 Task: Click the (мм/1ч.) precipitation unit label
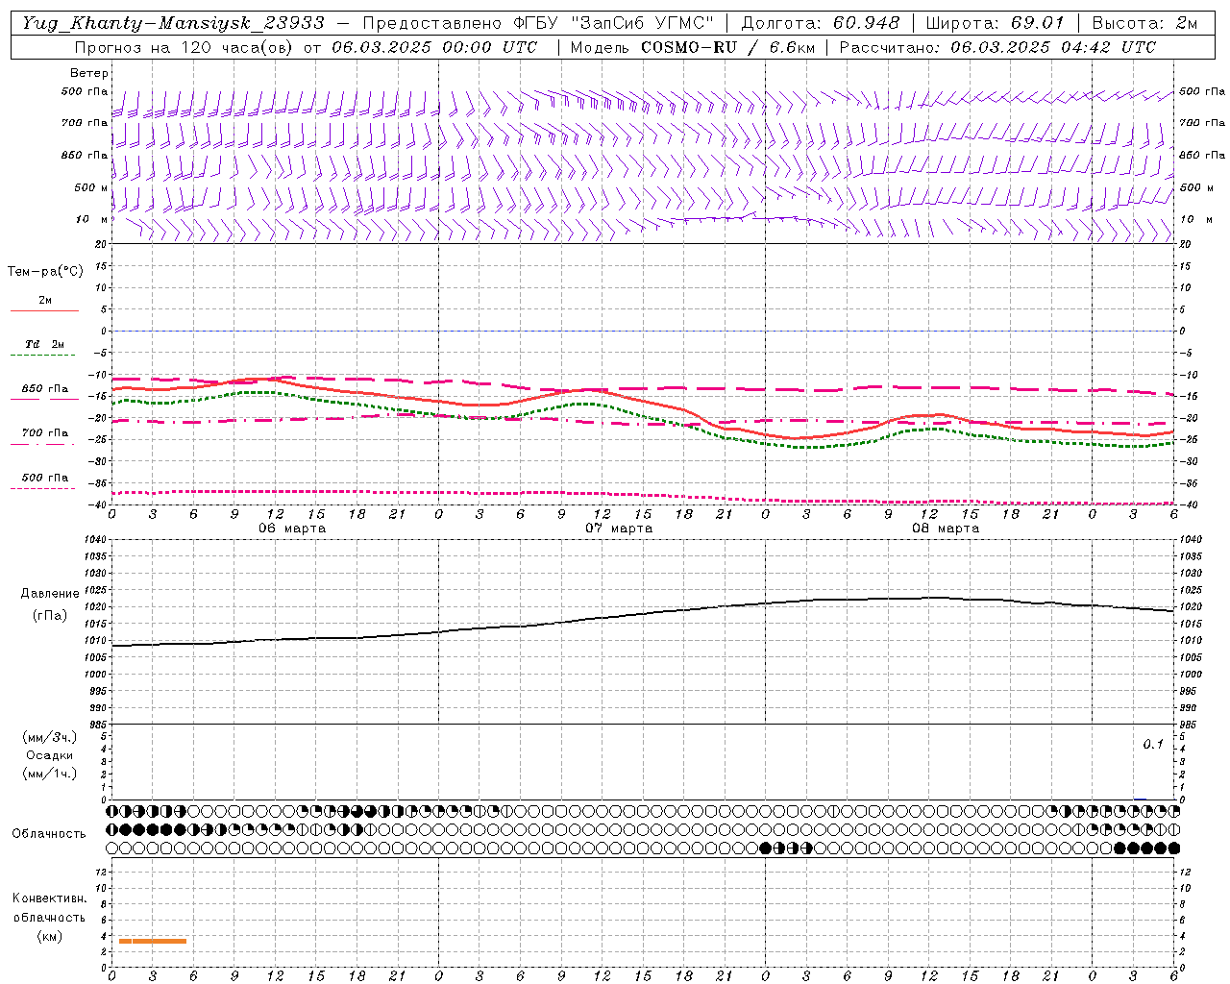[50, 774]
